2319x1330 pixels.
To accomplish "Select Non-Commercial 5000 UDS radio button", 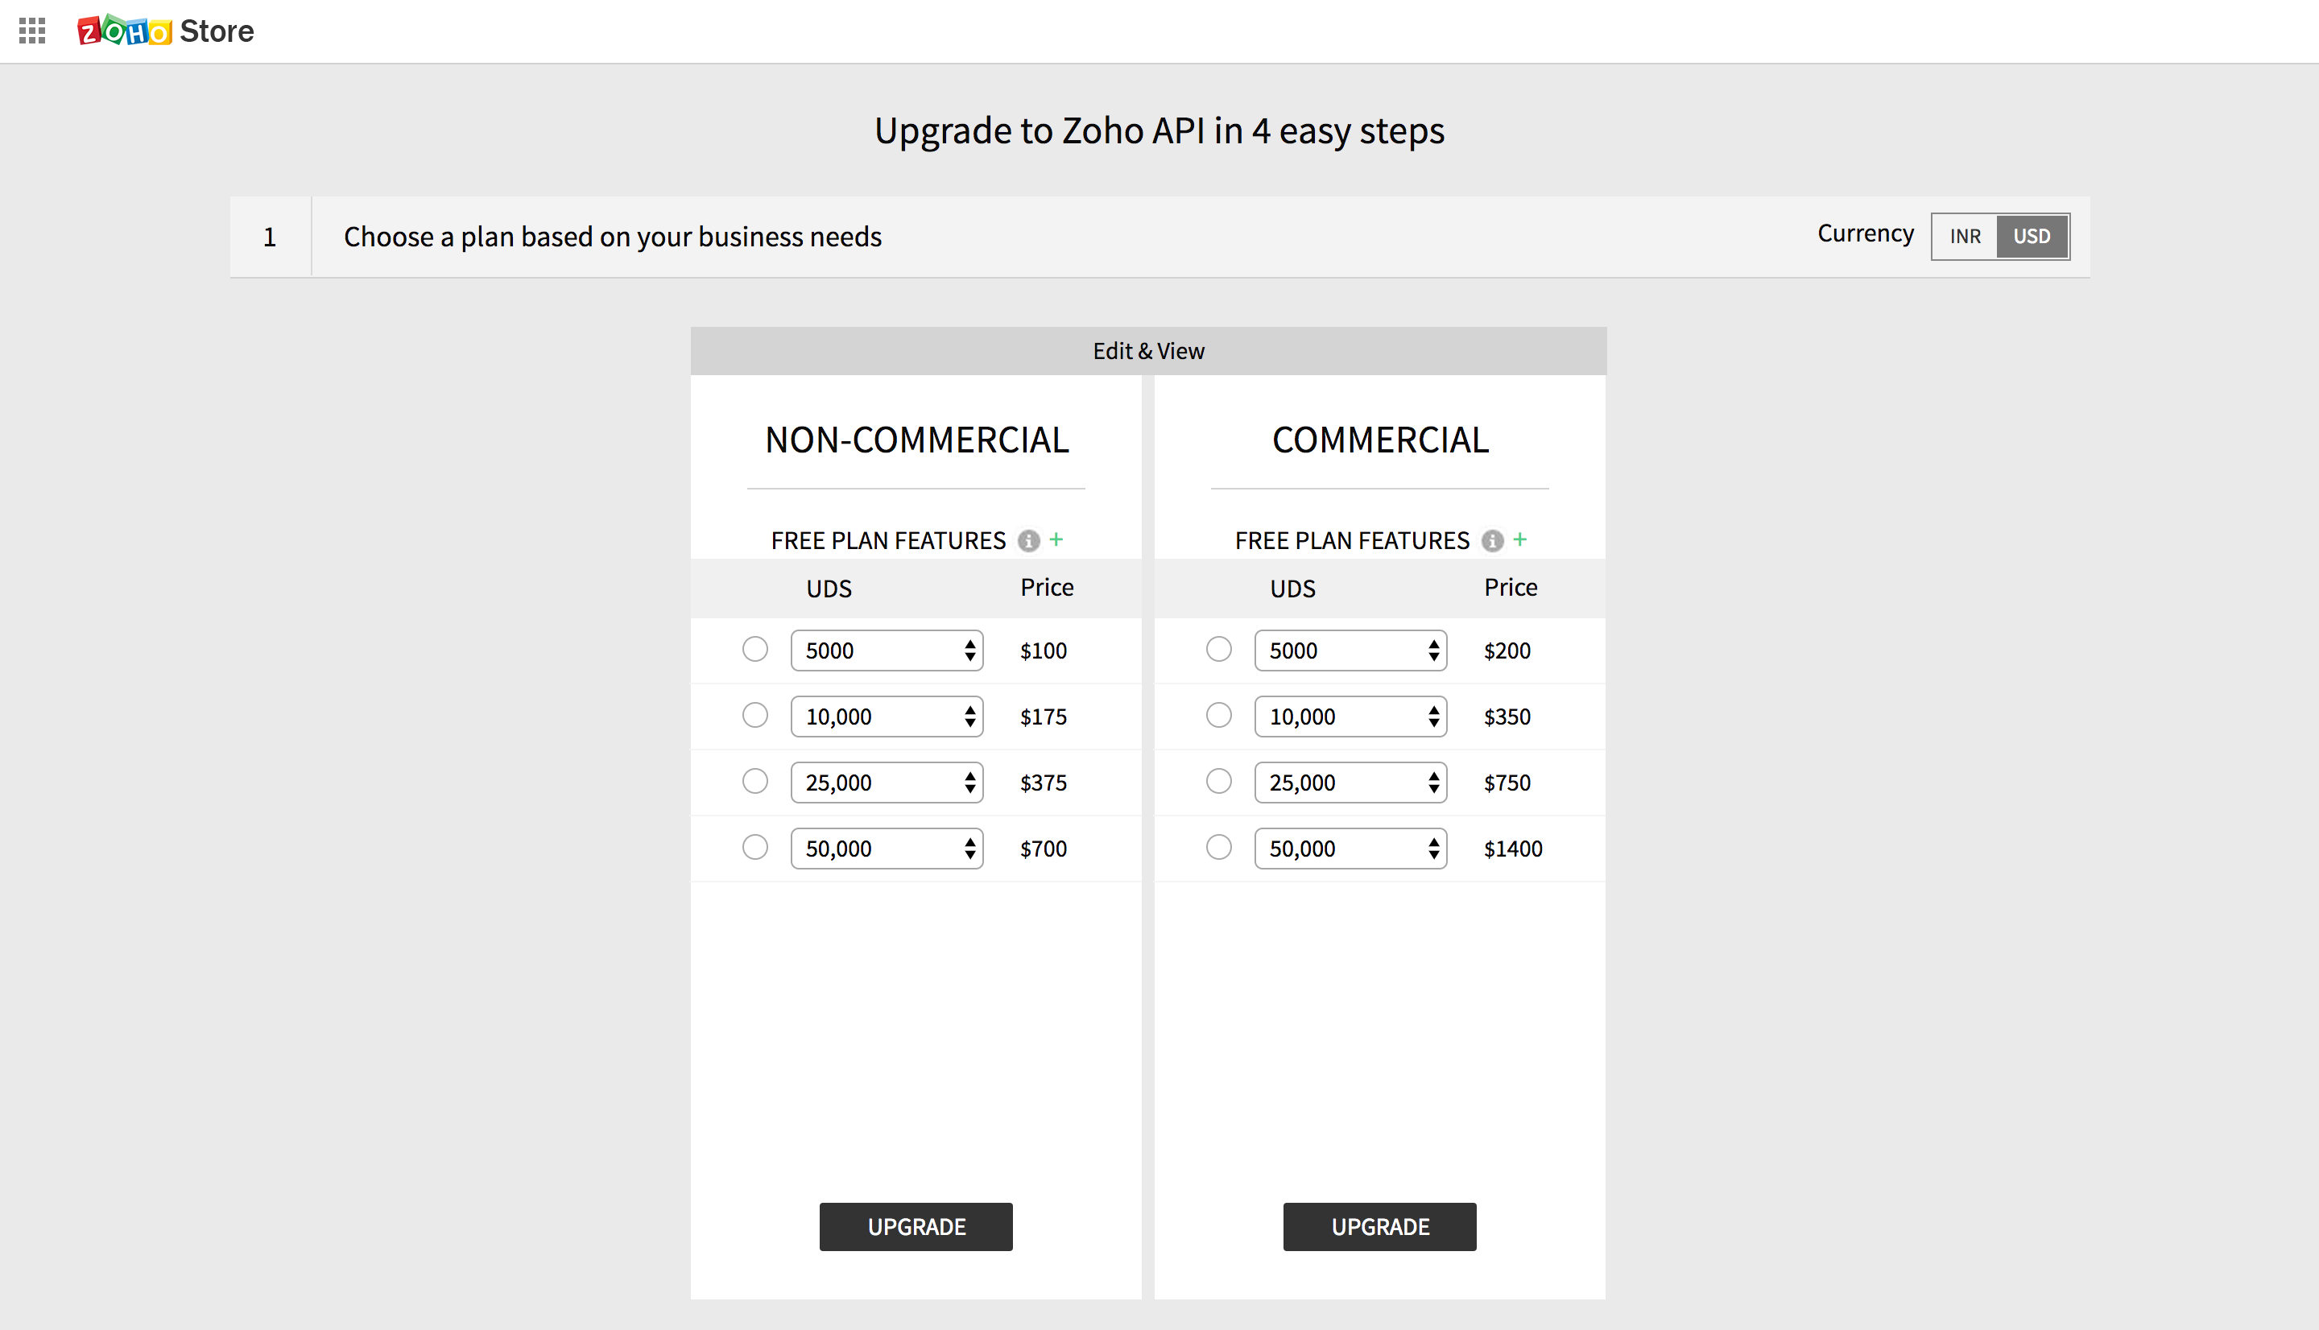I will click(x=755, y=650).
